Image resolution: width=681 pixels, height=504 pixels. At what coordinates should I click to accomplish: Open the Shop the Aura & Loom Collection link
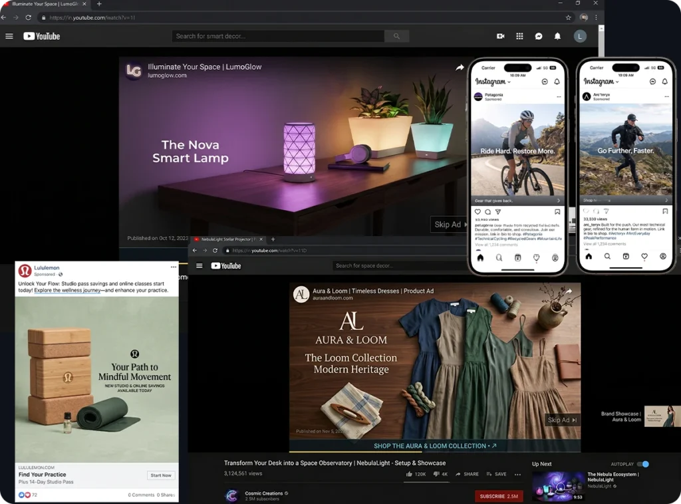(x=435, y=446)
